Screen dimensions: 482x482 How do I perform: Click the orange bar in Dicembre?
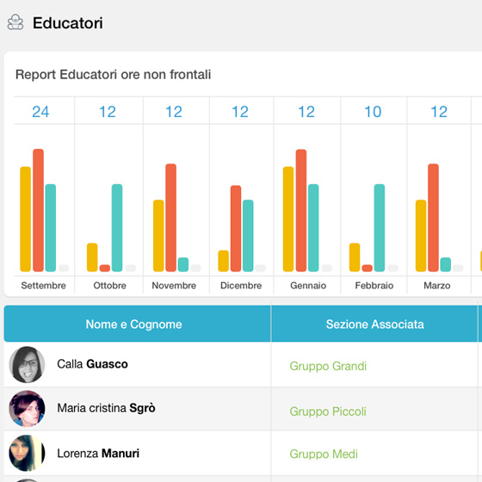(236, 228)
